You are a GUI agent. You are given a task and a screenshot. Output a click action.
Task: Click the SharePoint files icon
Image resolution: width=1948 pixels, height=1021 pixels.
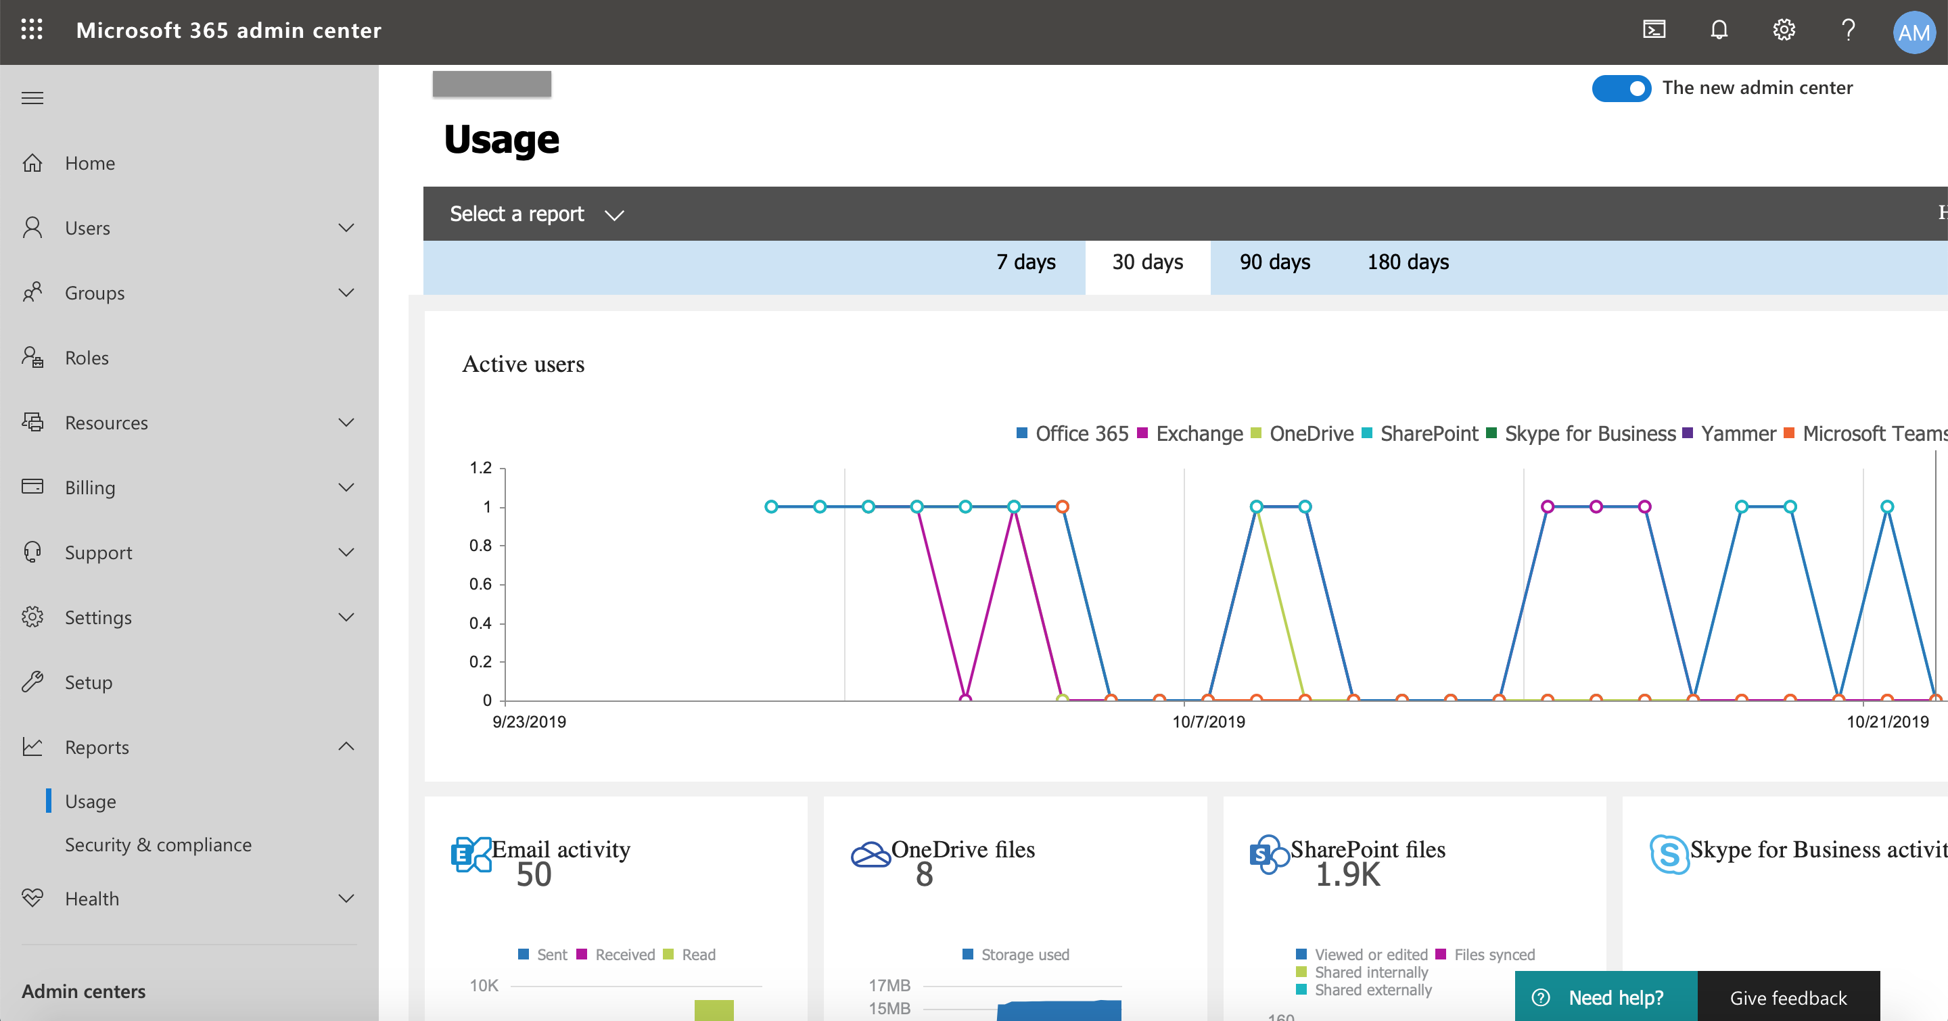[x=1270, y=855]
